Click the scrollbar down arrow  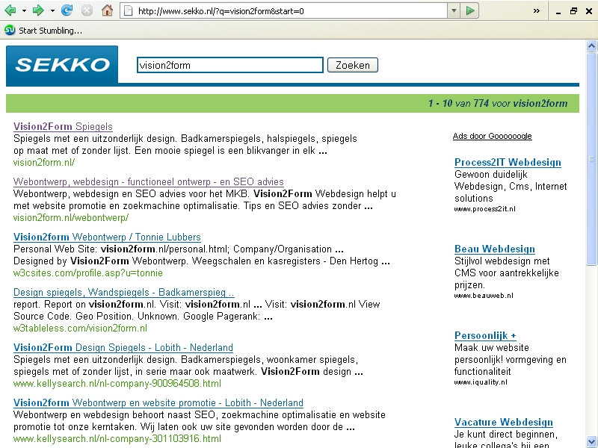pos(591,441)
